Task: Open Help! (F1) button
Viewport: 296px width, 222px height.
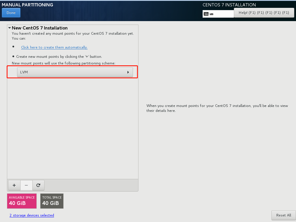Action: click(x=264, y=13)
